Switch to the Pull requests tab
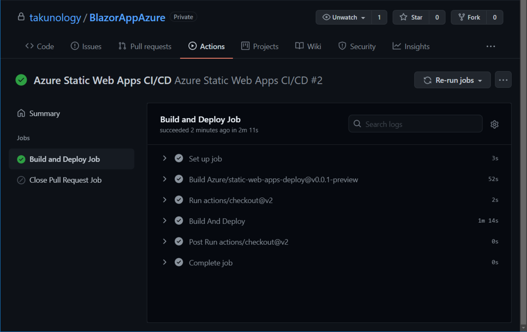 click(x=145, y=47)
